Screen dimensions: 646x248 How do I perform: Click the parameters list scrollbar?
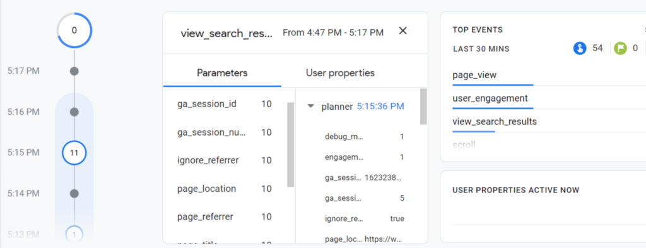click(290, 145)
